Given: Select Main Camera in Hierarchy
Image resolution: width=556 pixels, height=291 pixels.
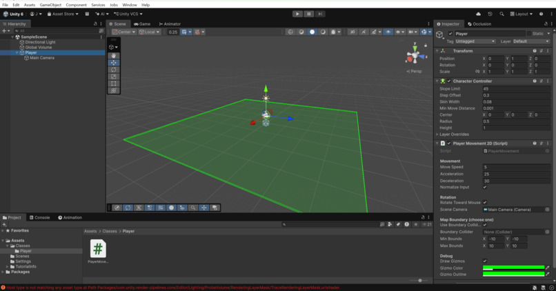Looking at the screenshot, I should tap(42, 58).
